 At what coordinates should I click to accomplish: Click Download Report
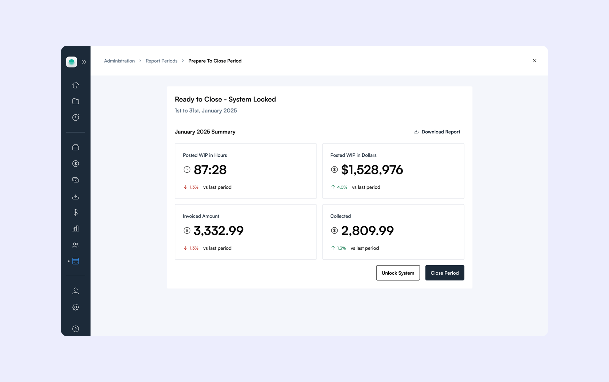(437, 132)
